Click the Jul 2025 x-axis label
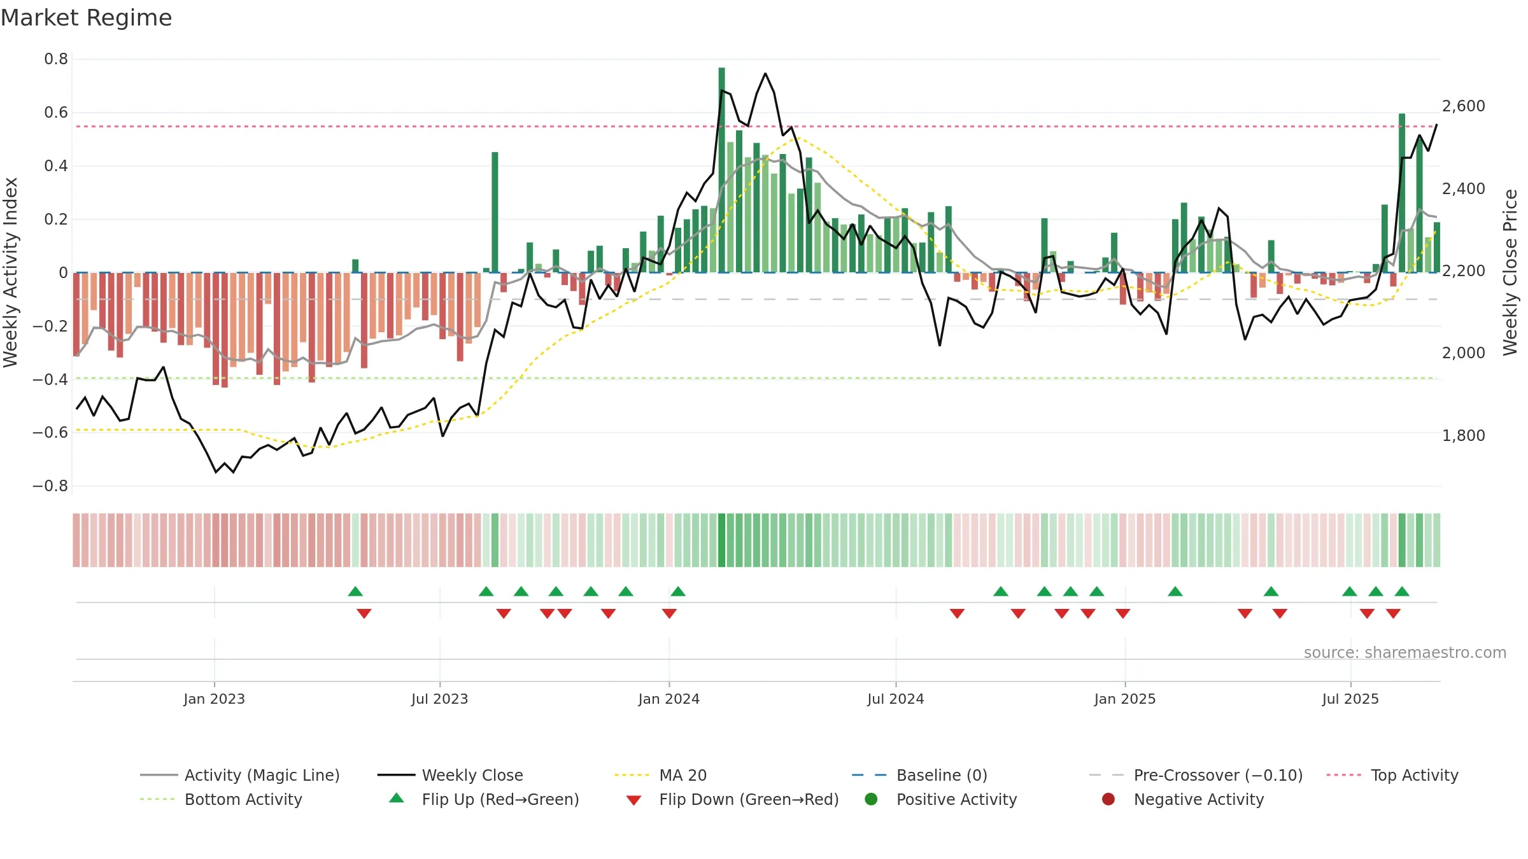Image resolution: width=1528 pixels, height=859 pixels. (x=1350, y=699)
